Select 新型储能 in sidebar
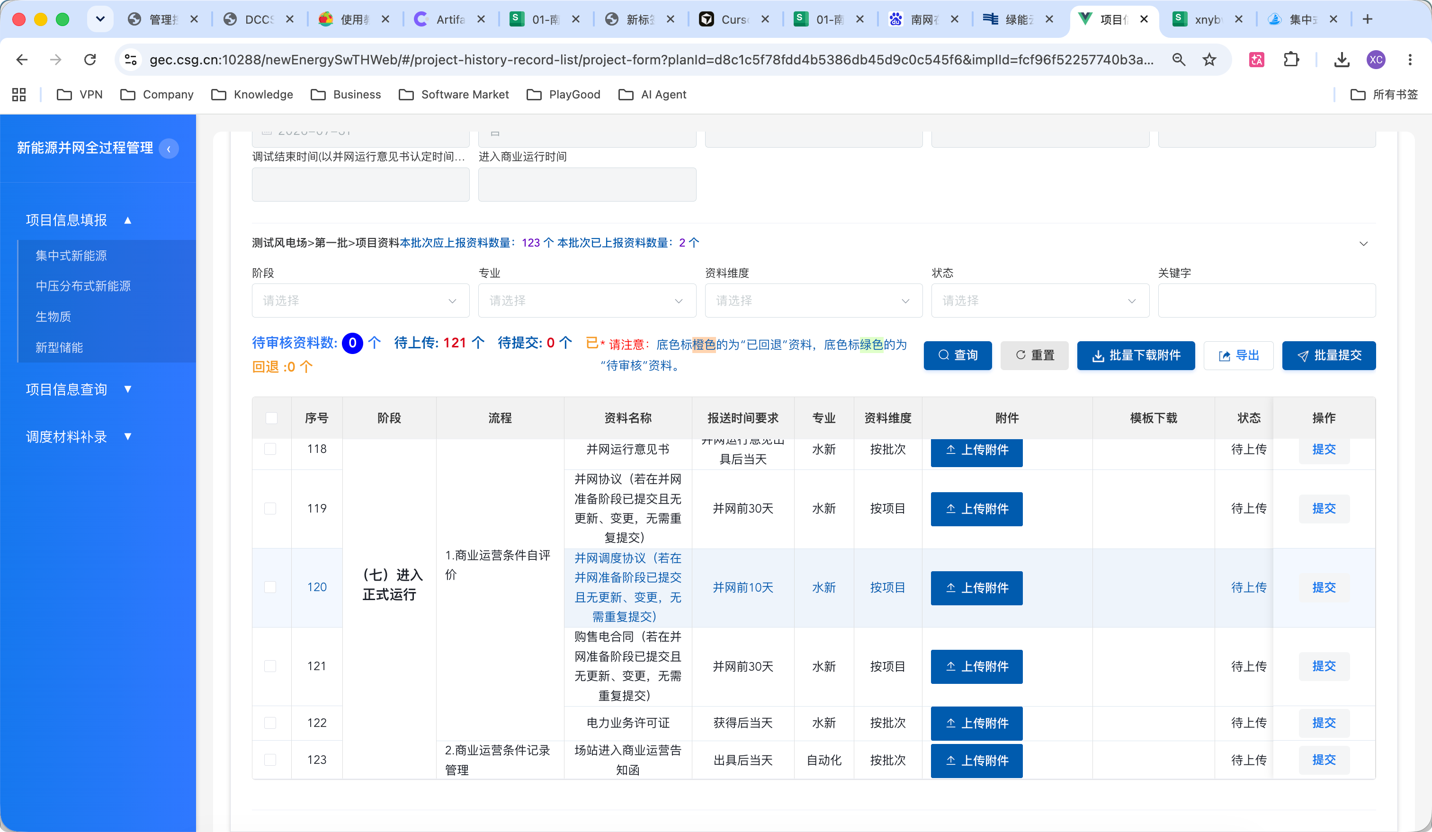Viewport: 1432px width, 832px height. click(x=59, y=347)
